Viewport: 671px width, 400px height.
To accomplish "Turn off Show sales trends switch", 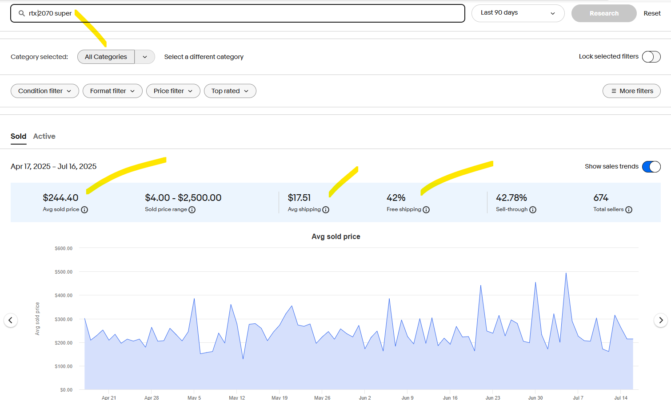I will [x=651, y=167].
